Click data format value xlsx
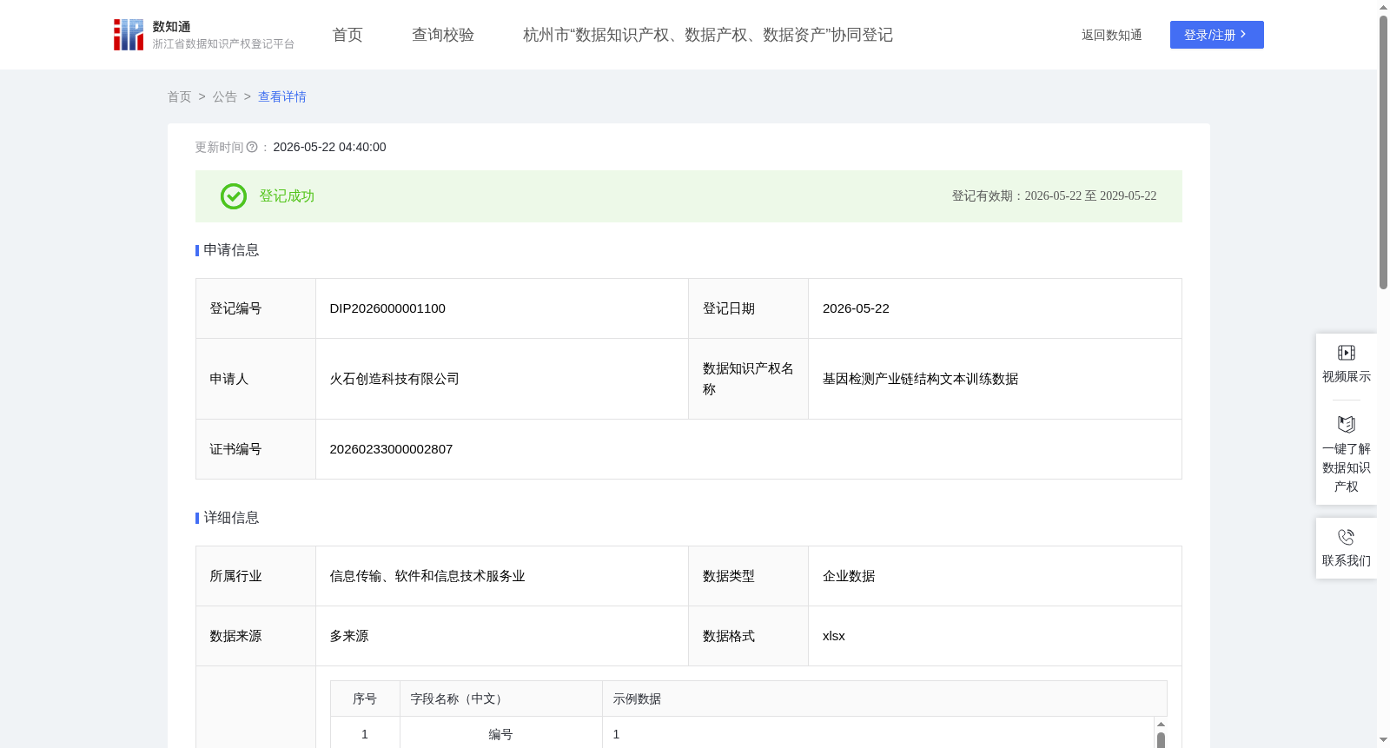1390x748 pixels. [x=834, y=636]
